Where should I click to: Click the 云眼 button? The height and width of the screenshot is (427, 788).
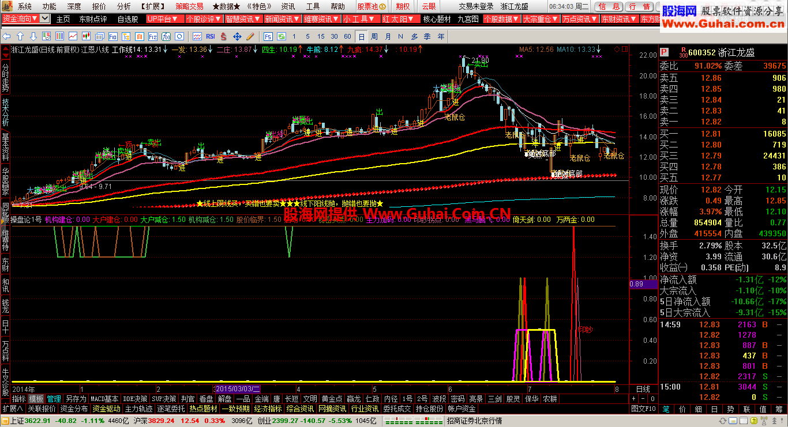(x=429, y=6)
